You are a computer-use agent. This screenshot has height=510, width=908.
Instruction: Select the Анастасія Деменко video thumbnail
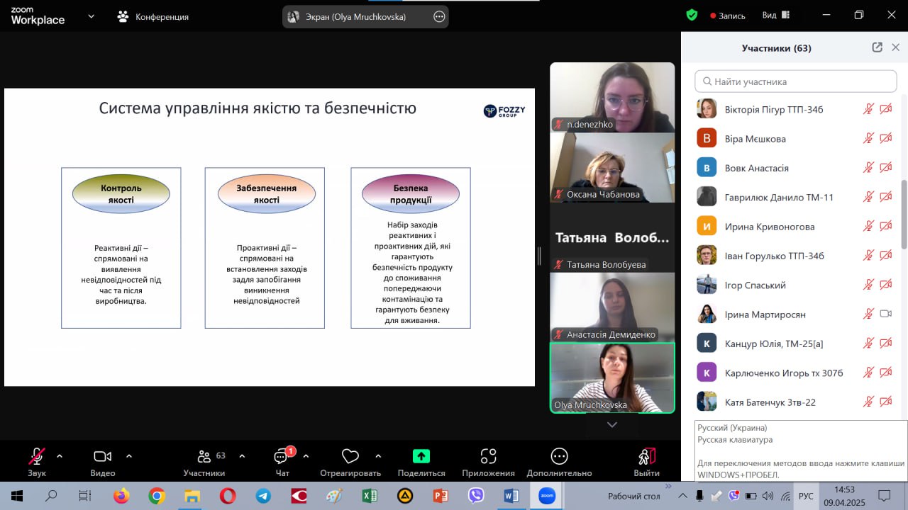click(612, 307)
